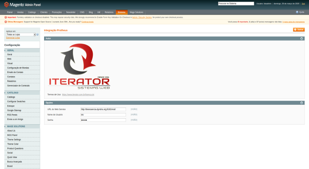Click the Continue lendo link
This screenshot has width=309, height=169.
(87, 22)
